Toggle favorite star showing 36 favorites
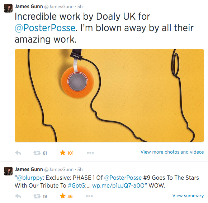208x203 pixels. [x=63, y=196]
